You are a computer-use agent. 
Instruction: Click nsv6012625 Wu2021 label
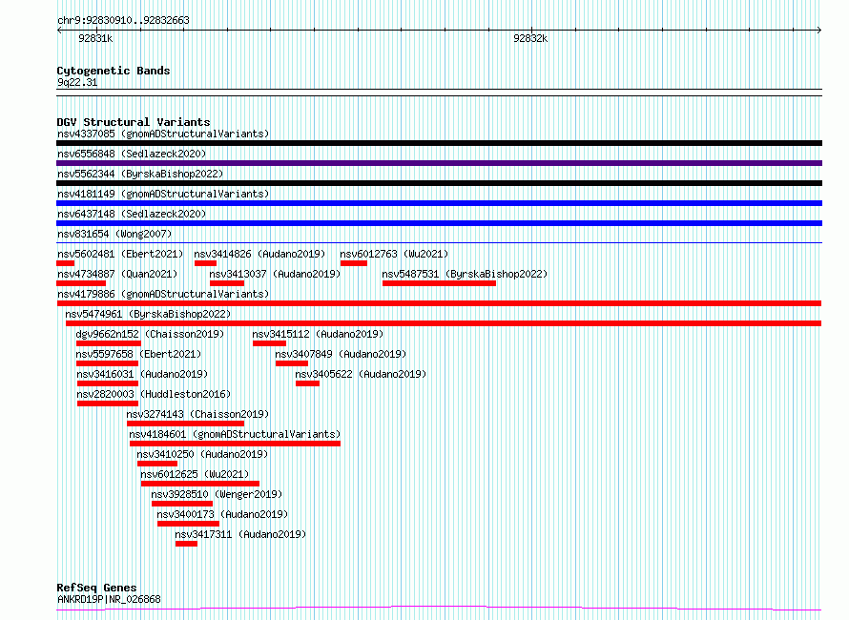(x=195, y=474)
